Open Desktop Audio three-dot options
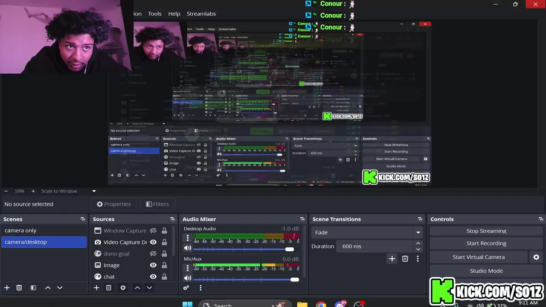This screenshot has height=307, width=546. click(x=188, y=238)
